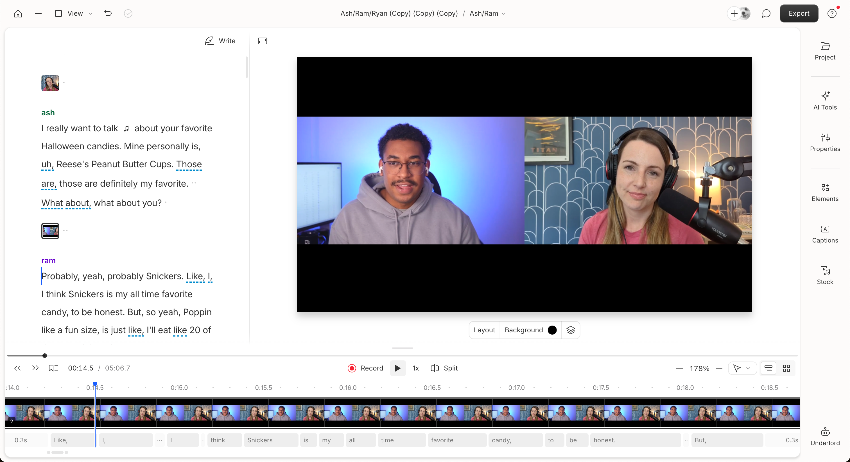Undo the last edit
The width and height of the screenshot is (850, 462).
coord(108,13)
